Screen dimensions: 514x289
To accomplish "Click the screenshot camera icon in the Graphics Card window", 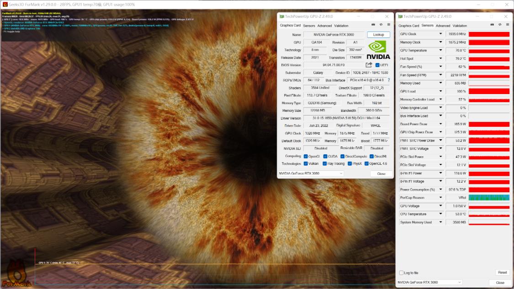I will pos(373,25).
